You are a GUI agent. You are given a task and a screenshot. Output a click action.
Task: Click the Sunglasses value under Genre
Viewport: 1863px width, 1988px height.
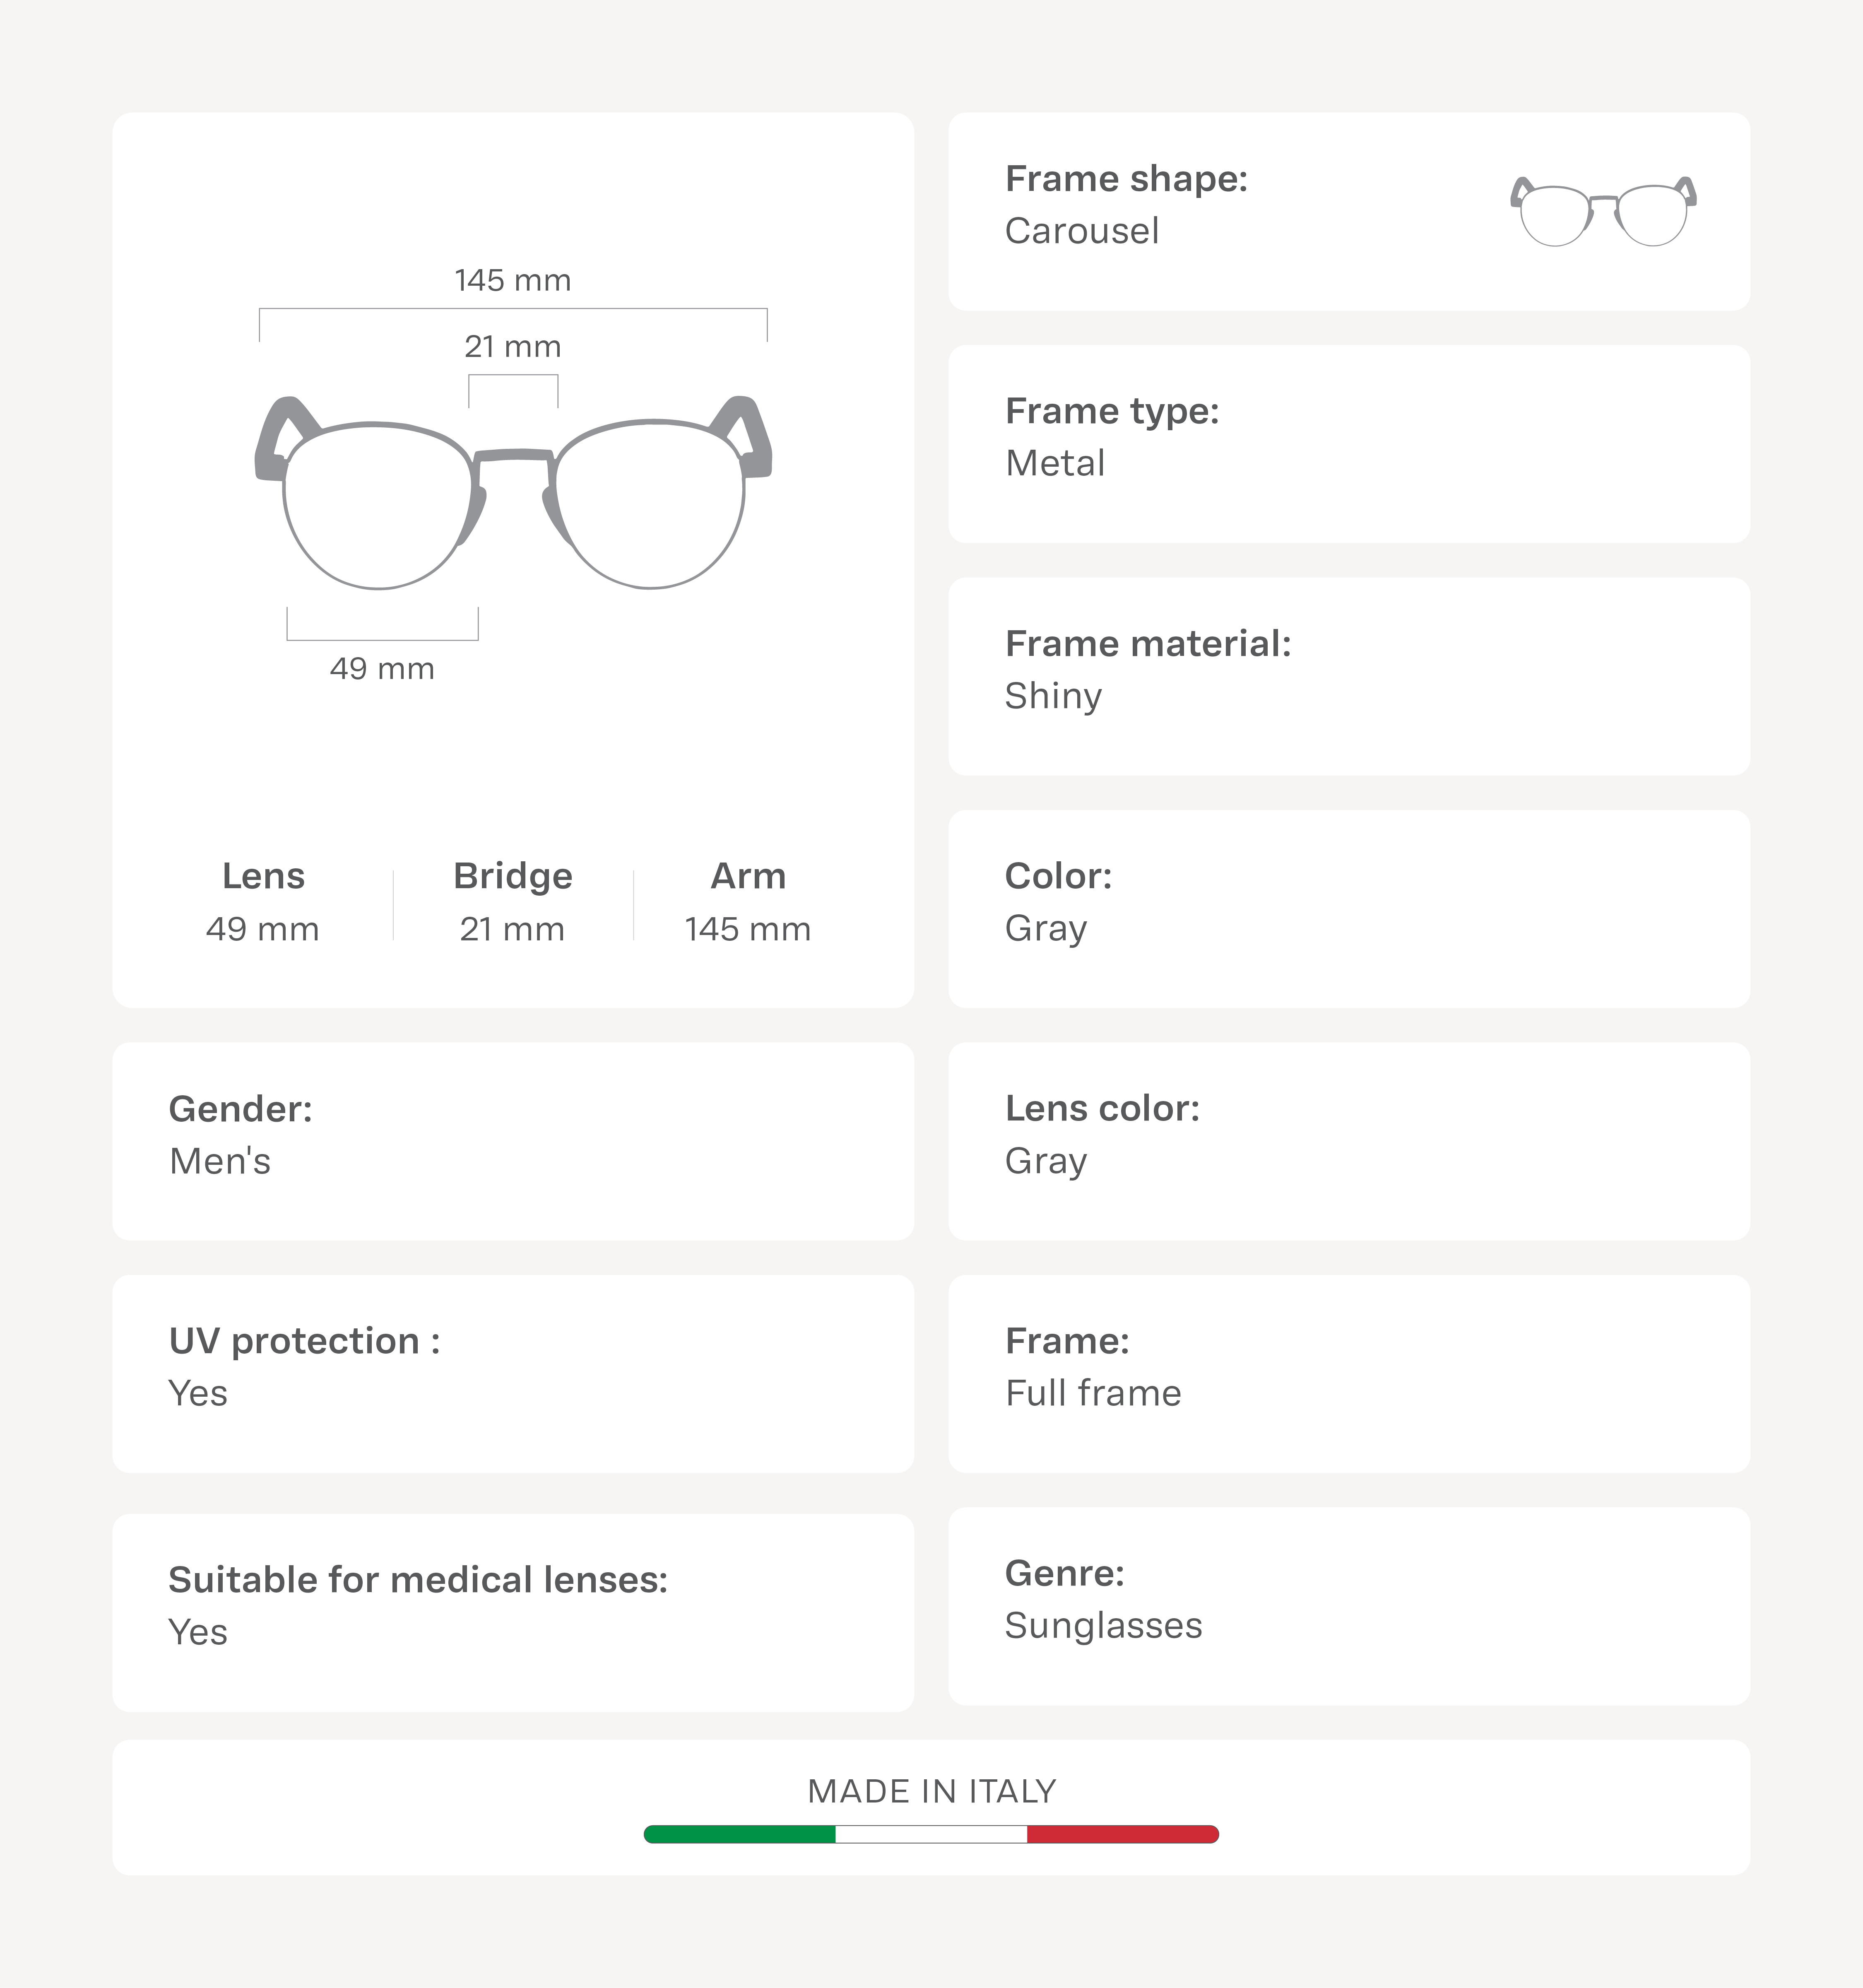pos(1103,1626)
